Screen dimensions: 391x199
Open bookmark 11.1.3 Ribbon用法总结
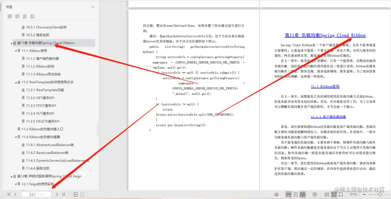[43, 74]
